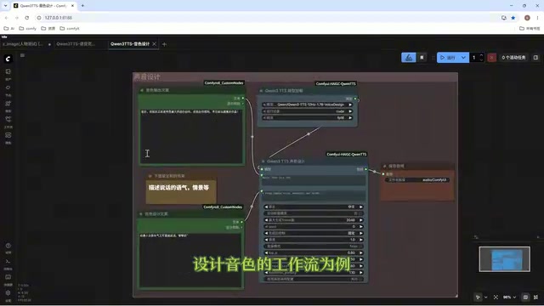544x306 pixels.
Task: Open the settings gear in the sidebar
Action: point(8,292)
